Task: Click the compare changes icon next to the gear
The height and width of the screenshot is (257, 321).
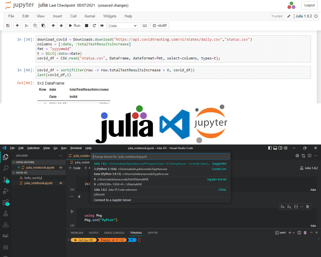Action: pyautogui.click(x=303, y=156)
